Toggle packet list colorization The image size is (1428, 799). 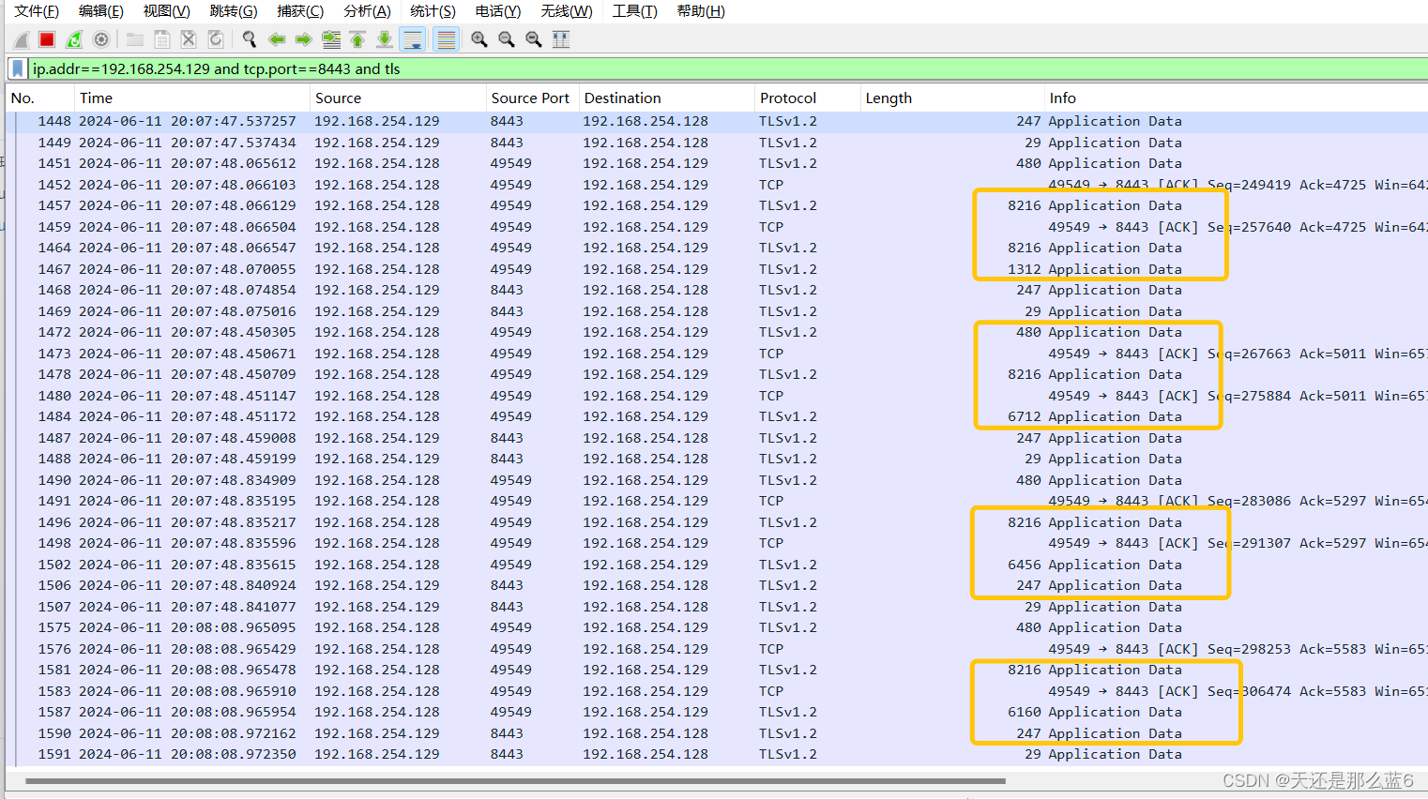(447, 39)
